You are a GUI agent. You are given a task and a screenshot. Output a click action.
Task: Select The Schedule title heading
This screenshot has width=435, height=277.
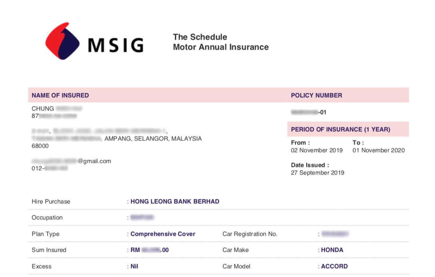click(x=200, y=37)
